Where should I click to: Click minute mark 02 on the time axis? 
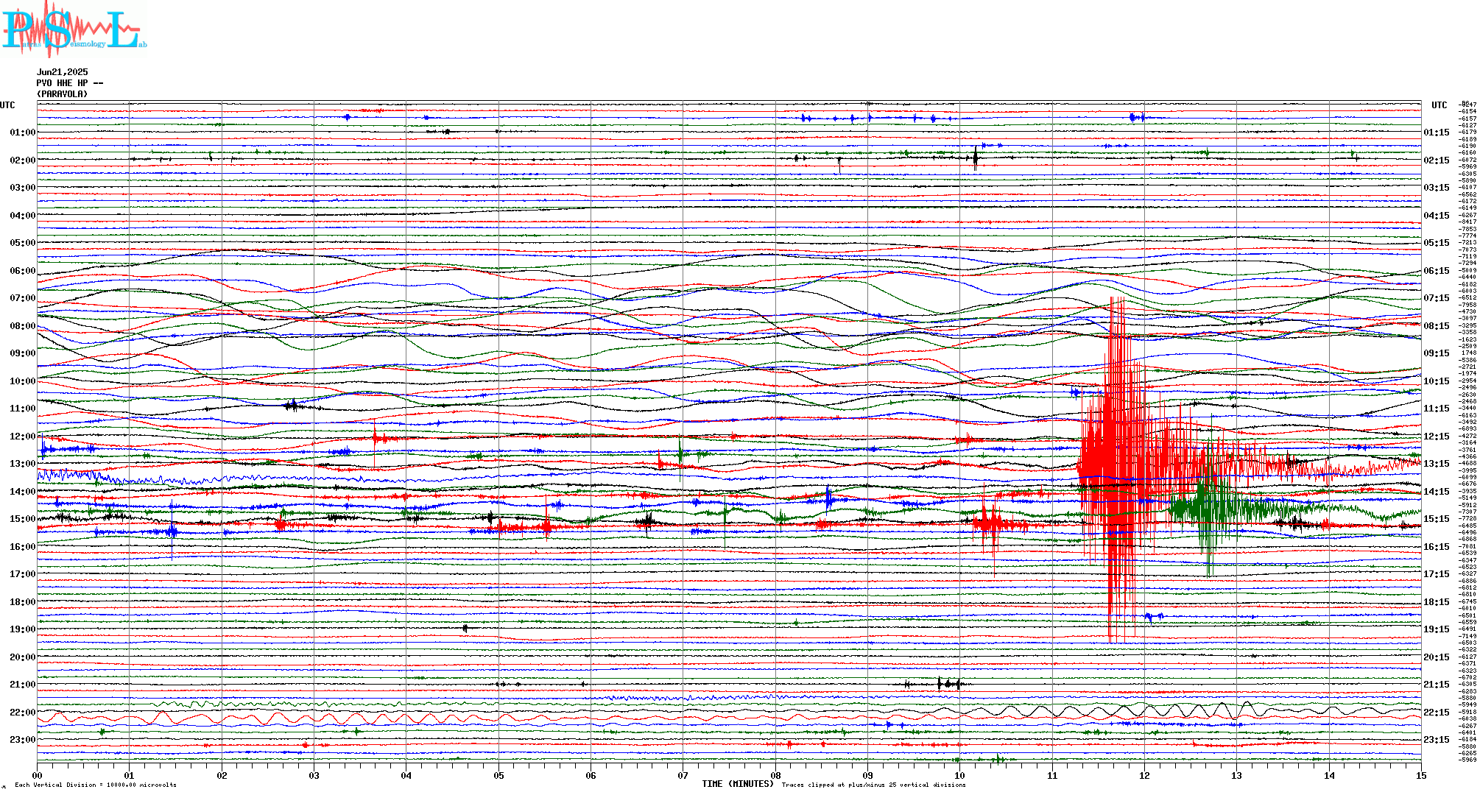[222, 775]
